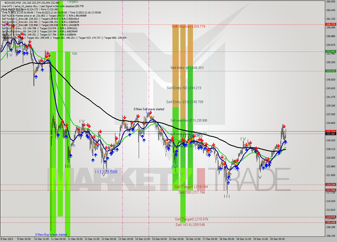Click the 228.215 price scale value
The height and width of the screenshot is (242, 337).
coord(330,149)
